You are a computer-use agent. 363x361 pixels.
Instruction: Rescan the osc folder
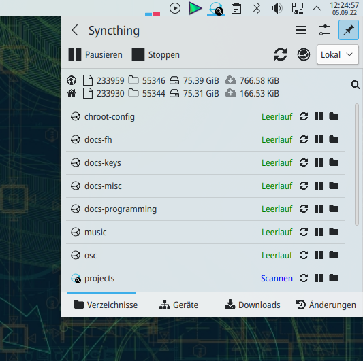(x=304, y=255)
